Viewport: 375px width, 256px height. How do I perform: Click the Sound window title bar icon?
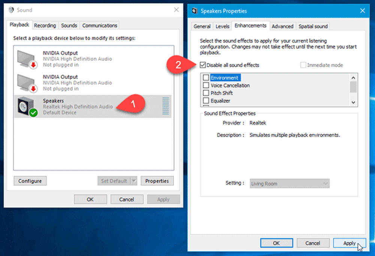coord(10,10)
